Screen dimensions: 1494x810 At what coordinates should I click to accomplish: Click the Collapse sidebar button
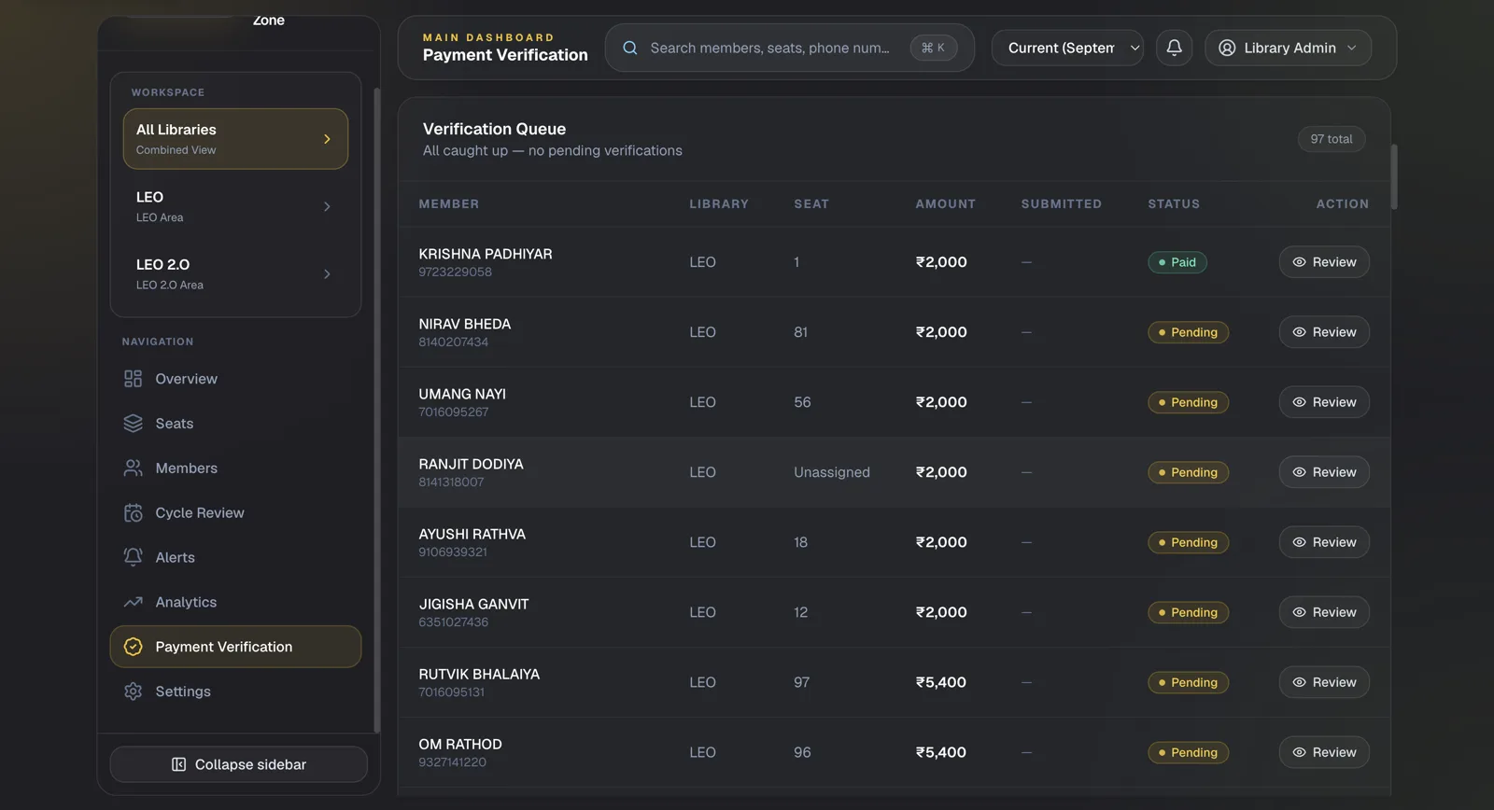point(238,764)
